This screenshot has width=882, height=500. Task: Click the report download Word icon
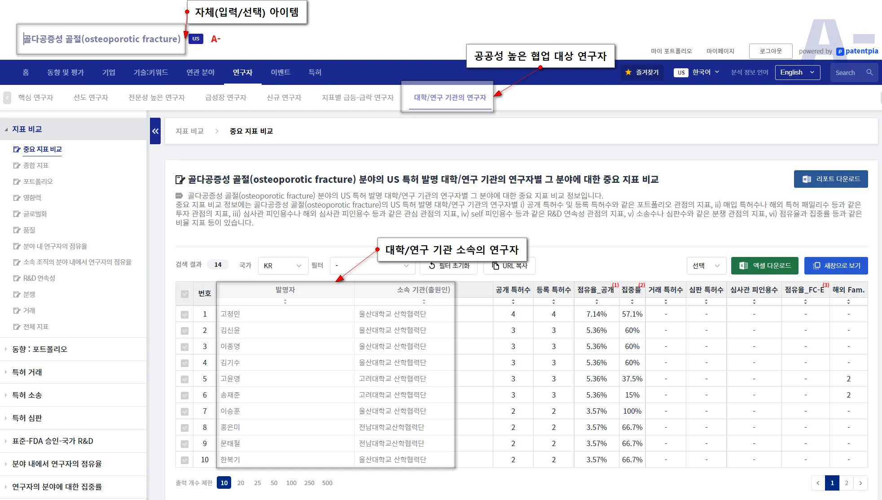[x=807, y=179]
